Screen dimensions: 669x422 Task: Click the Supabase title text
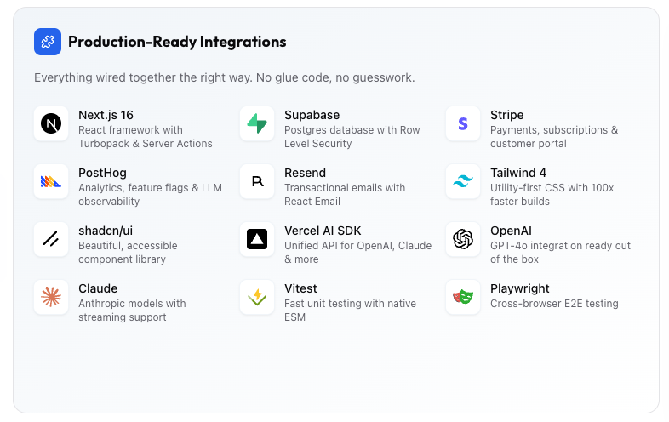(x=312, y=115)
